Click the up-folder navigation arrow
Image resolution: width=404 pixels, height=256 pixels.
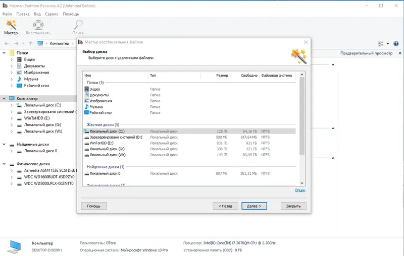tap(31, 43)
